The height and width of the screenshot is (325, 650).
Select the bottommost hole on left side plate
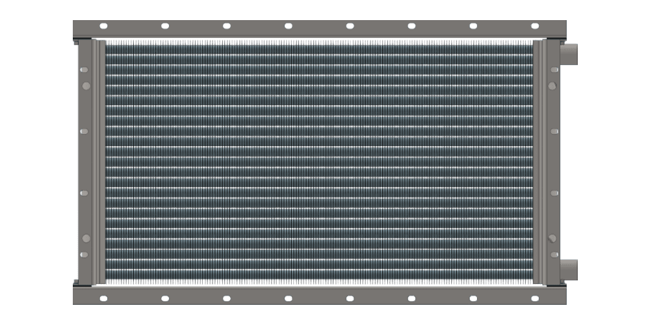[x=84, y=255]
